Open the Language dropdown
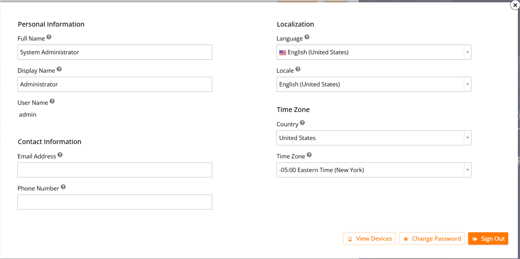The image size is (520, 259). [467, 52]
